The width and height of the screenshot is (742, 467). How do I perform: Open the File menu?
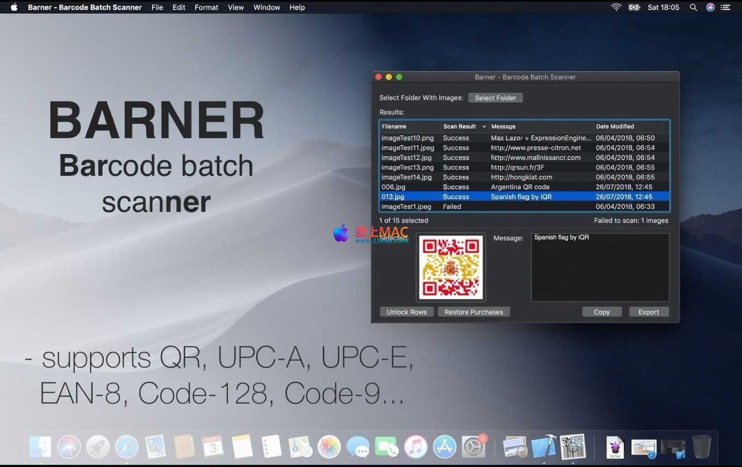(x=157, y=7)
